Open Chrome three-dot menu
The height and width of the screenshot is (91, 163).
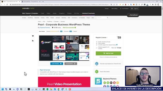click(x=161, y=5)
